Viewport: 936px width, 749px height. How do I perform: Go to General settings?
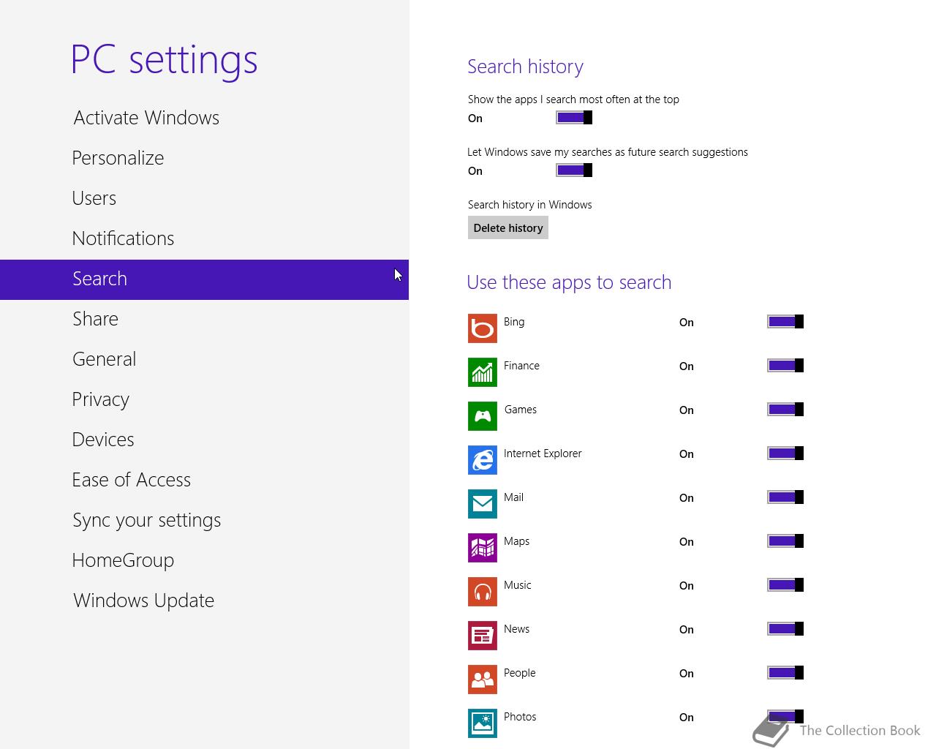(x=204, y=359)
